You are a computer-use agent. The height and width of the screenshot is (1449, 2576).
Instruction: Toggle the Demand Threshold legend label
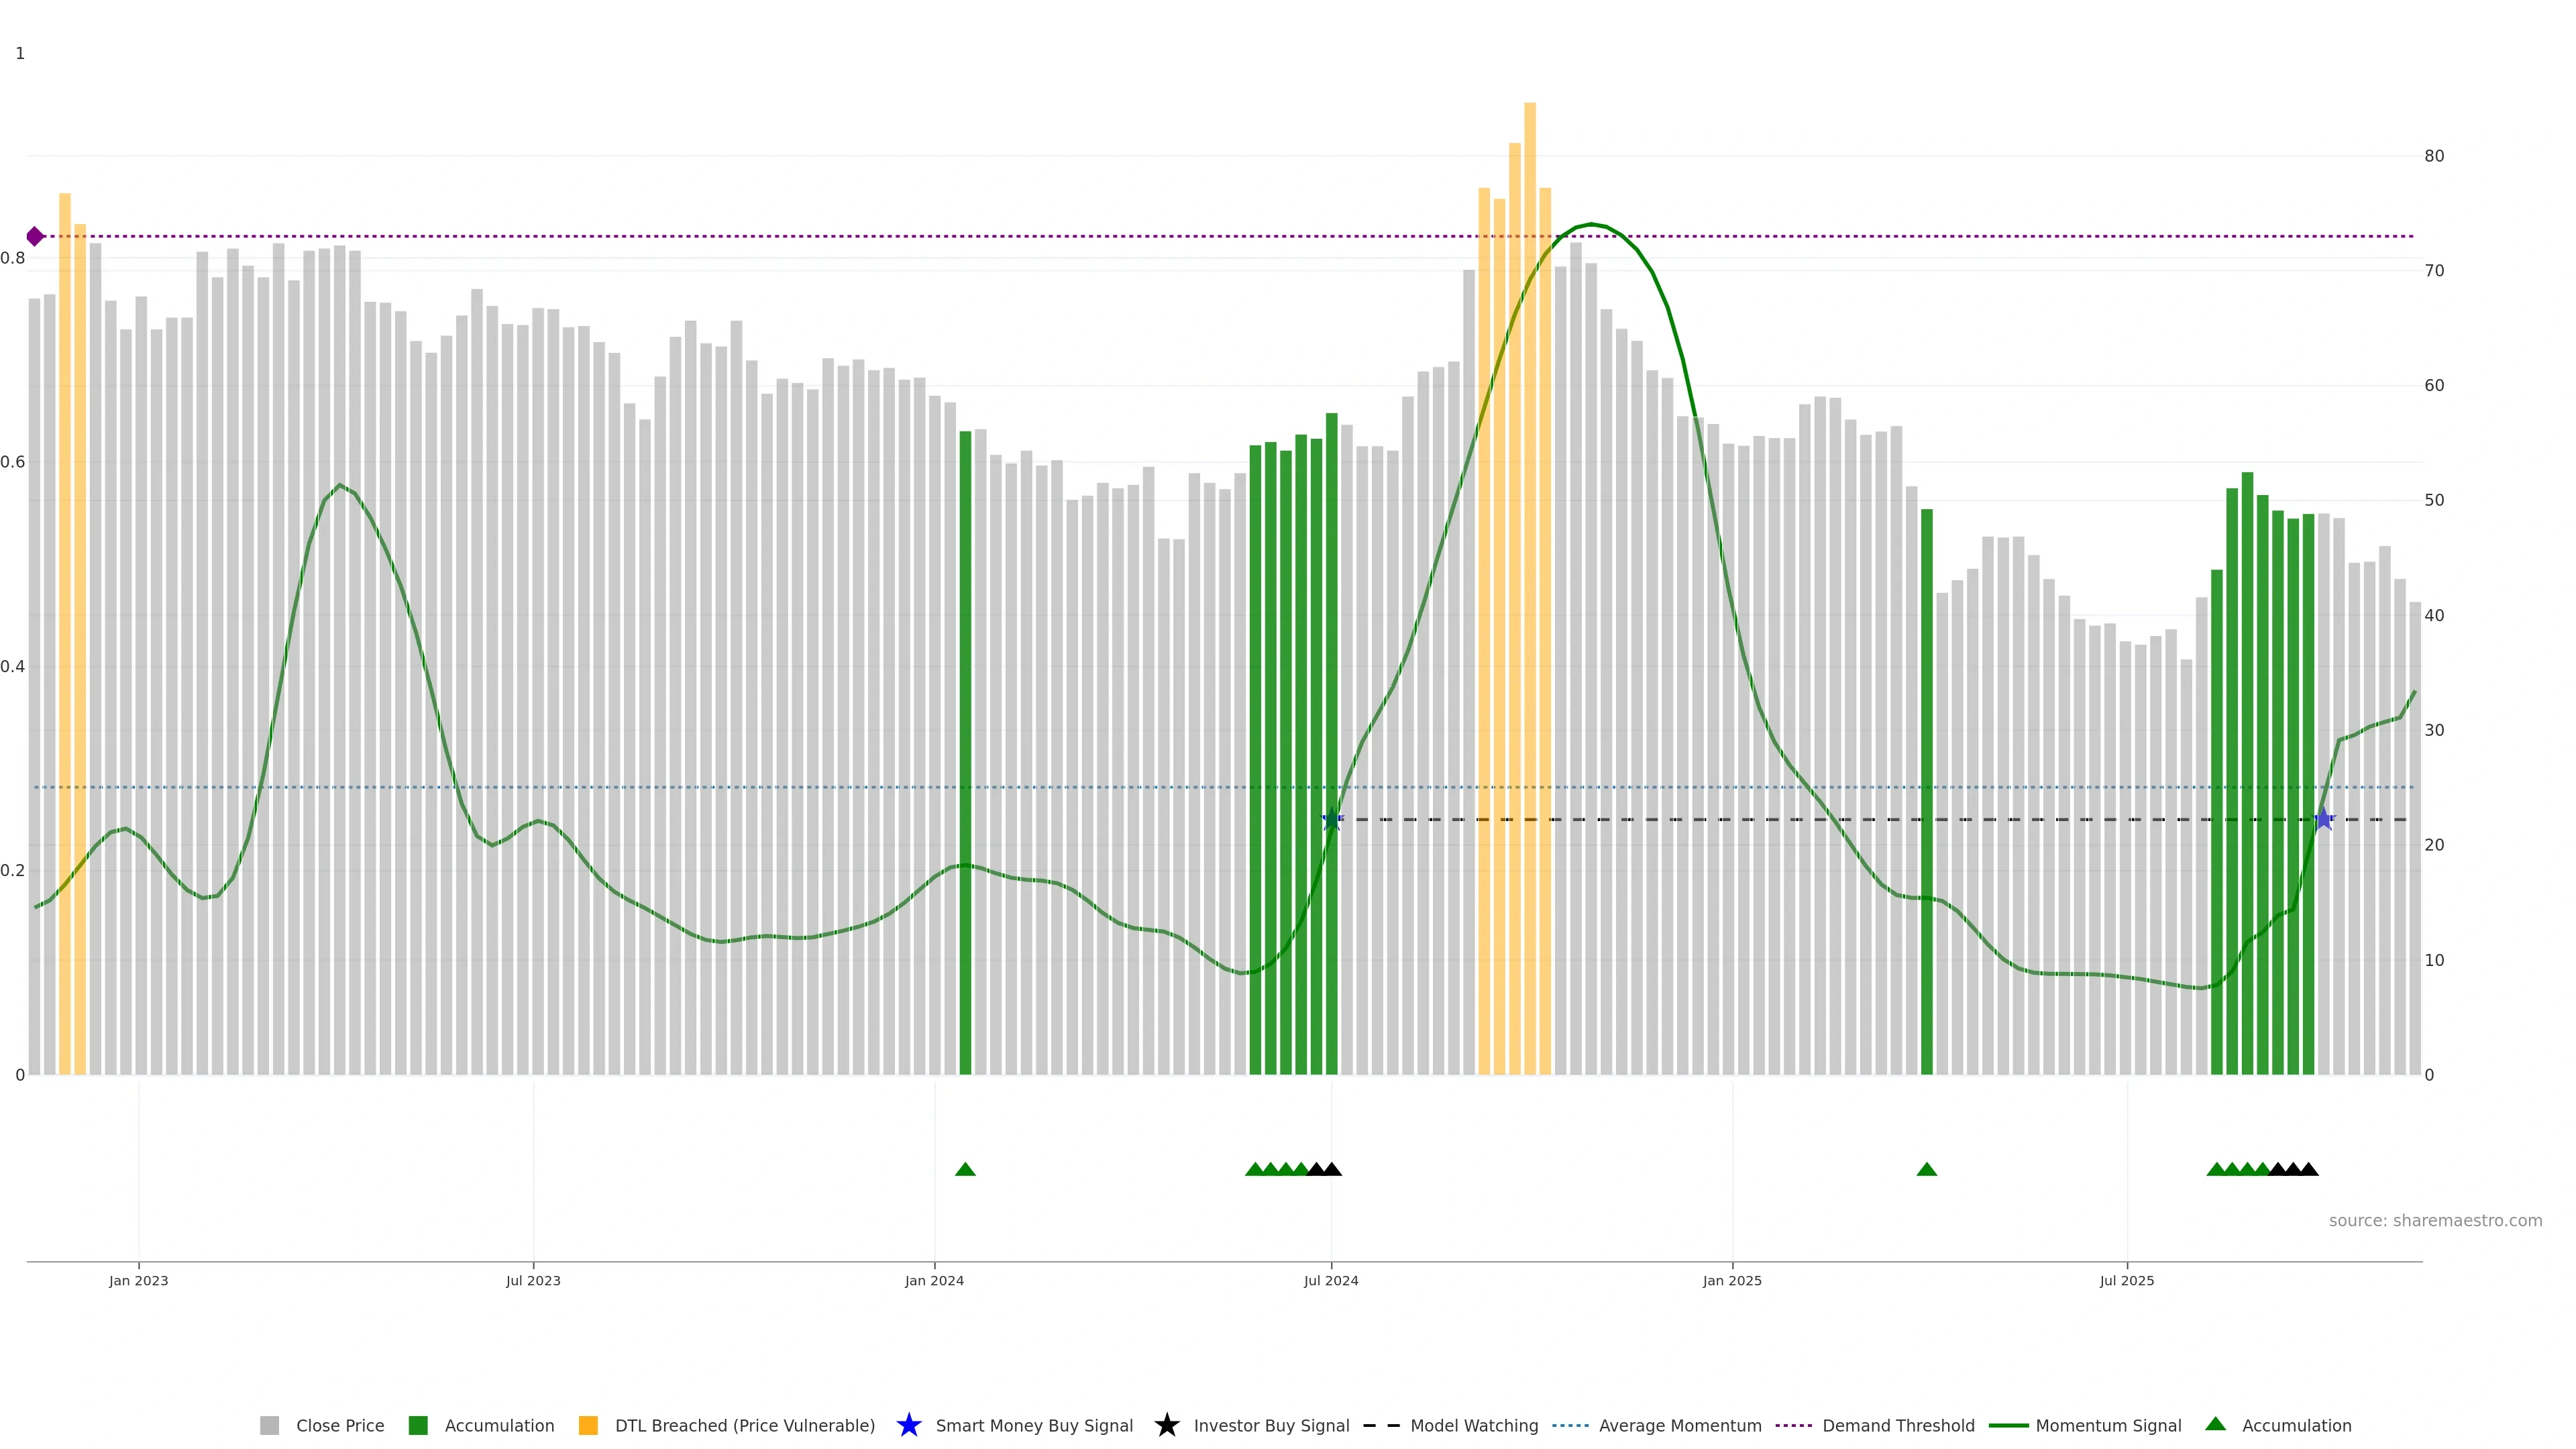[1897, 1426]
